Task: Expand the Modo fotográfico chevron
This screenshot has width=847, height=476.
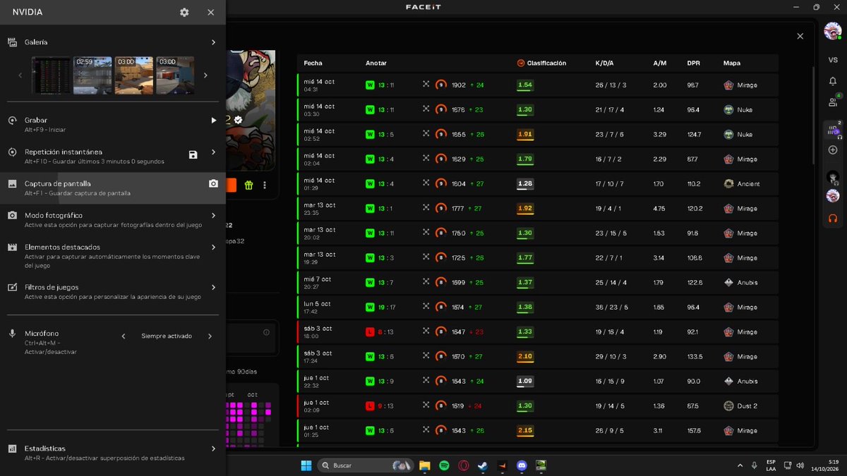Action: 213,216
